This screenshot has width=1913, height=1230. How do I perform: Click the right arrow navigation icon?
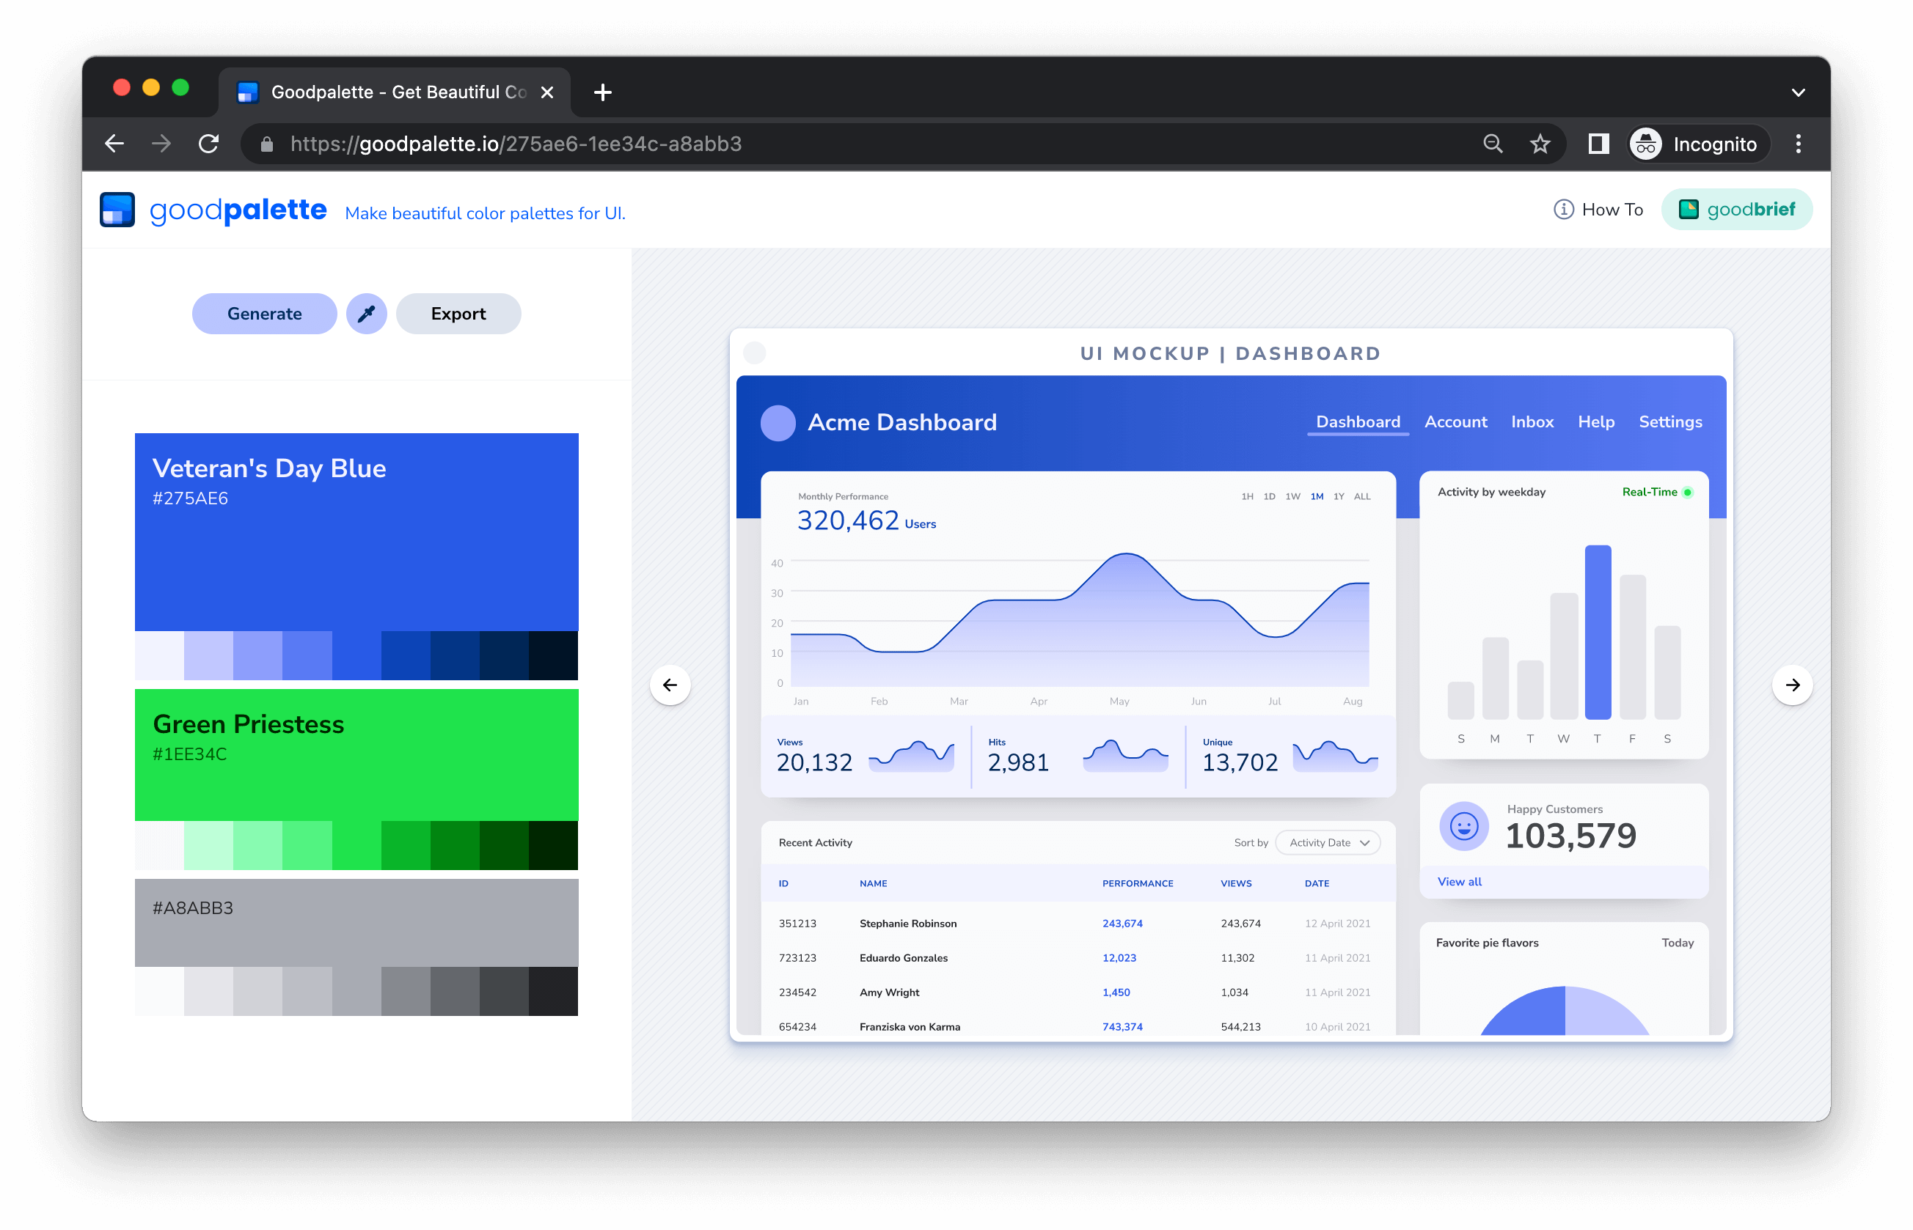(x=1792, y=684)
